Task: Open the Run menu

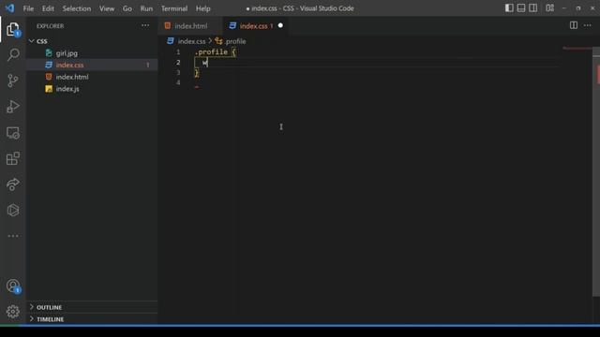Action: [x=146, y=8]
